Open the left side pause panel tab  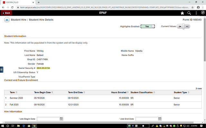point(1,70)
